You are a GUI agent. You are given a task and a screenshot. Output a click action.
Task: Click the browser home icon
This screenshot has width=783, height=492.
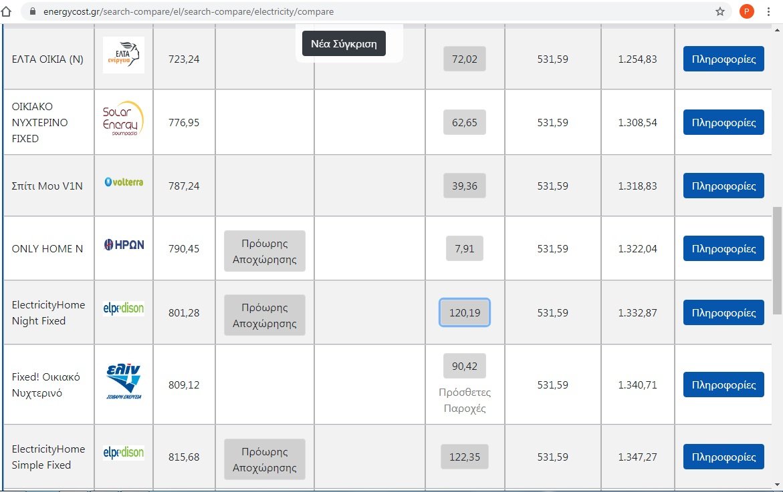[x=6, y=11]
